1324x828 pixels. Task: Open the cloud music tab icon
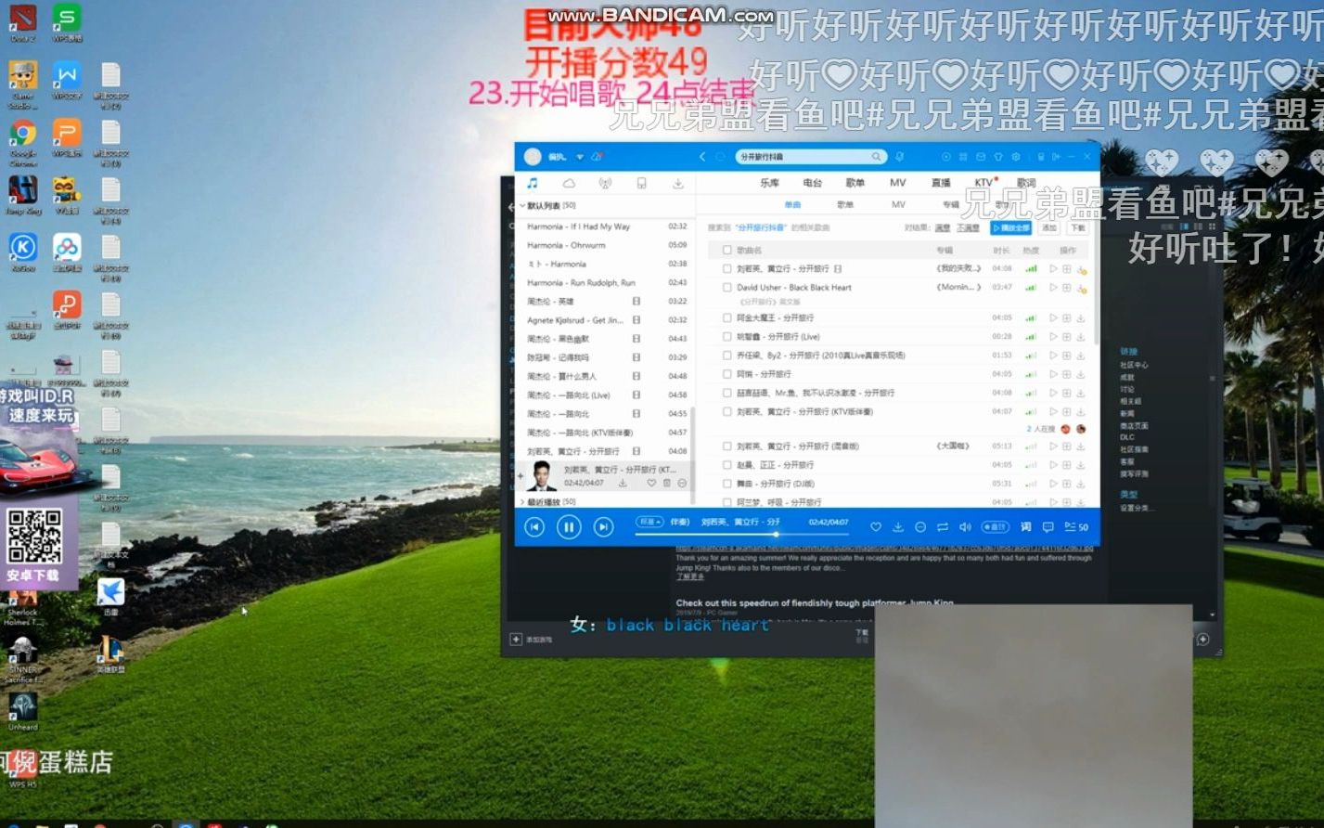pos(569,183)
